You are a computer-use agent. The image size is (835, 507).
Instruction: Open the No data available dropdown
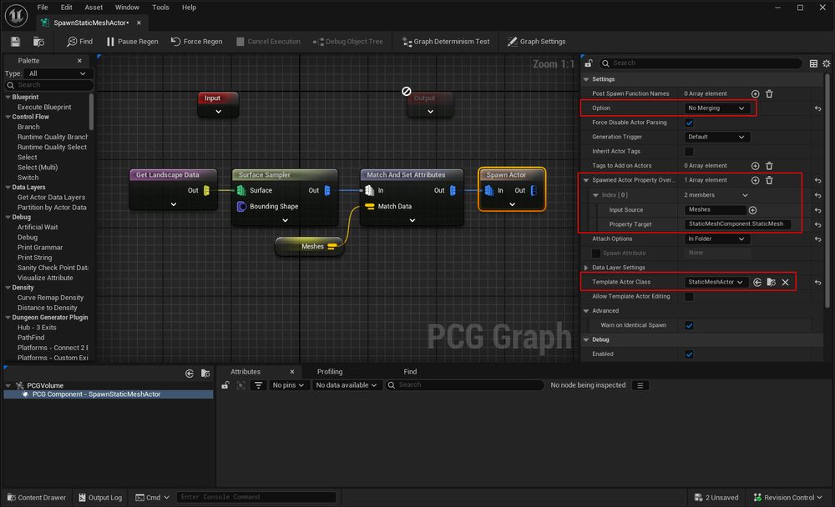pos(347,385)
